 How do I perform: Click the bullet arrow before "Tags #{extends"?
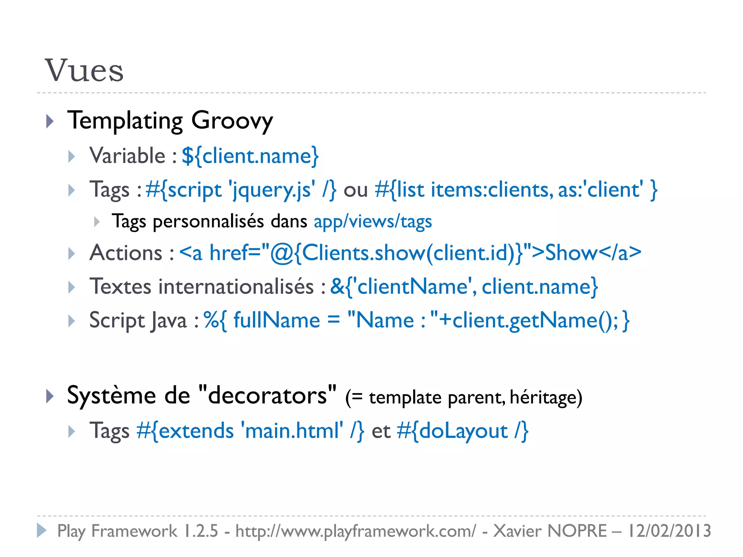click(x=72, y=432)
